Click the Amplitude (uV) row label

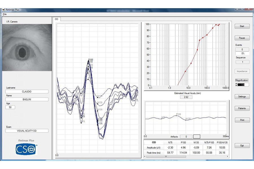pyautogui.click(x=154, y=148)
